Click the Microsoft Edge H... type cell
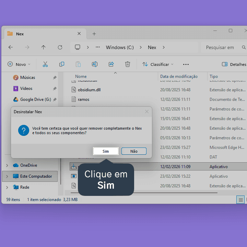Image resolution: width=247 pixels, height=247 pixels. [227, 148]
